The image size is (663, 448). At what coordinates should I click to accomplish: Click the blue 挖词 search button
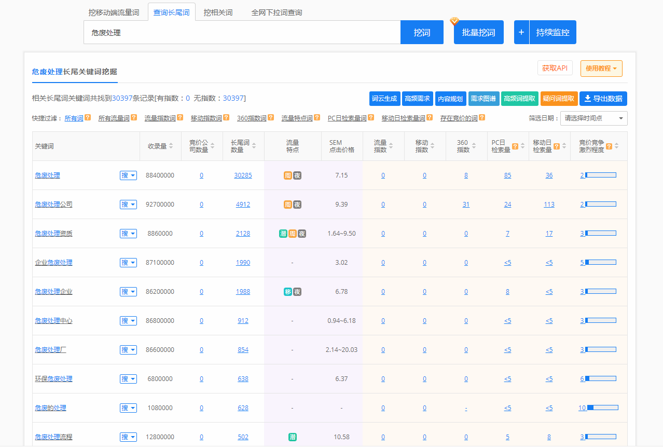coord(421,32)
